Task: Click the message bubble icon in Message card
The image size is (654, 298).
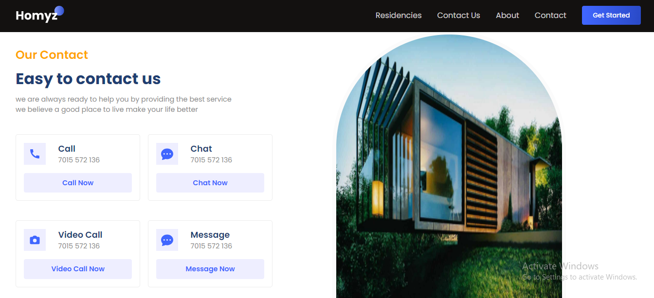Action: (167, 240)
